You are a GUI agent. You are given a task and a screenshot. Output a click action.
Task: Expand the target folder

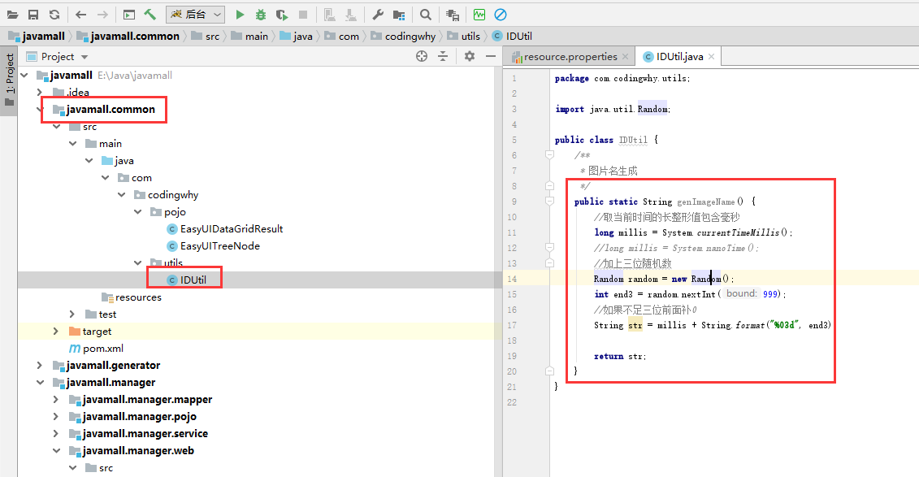pyautogui.click(x=55, y=332)
